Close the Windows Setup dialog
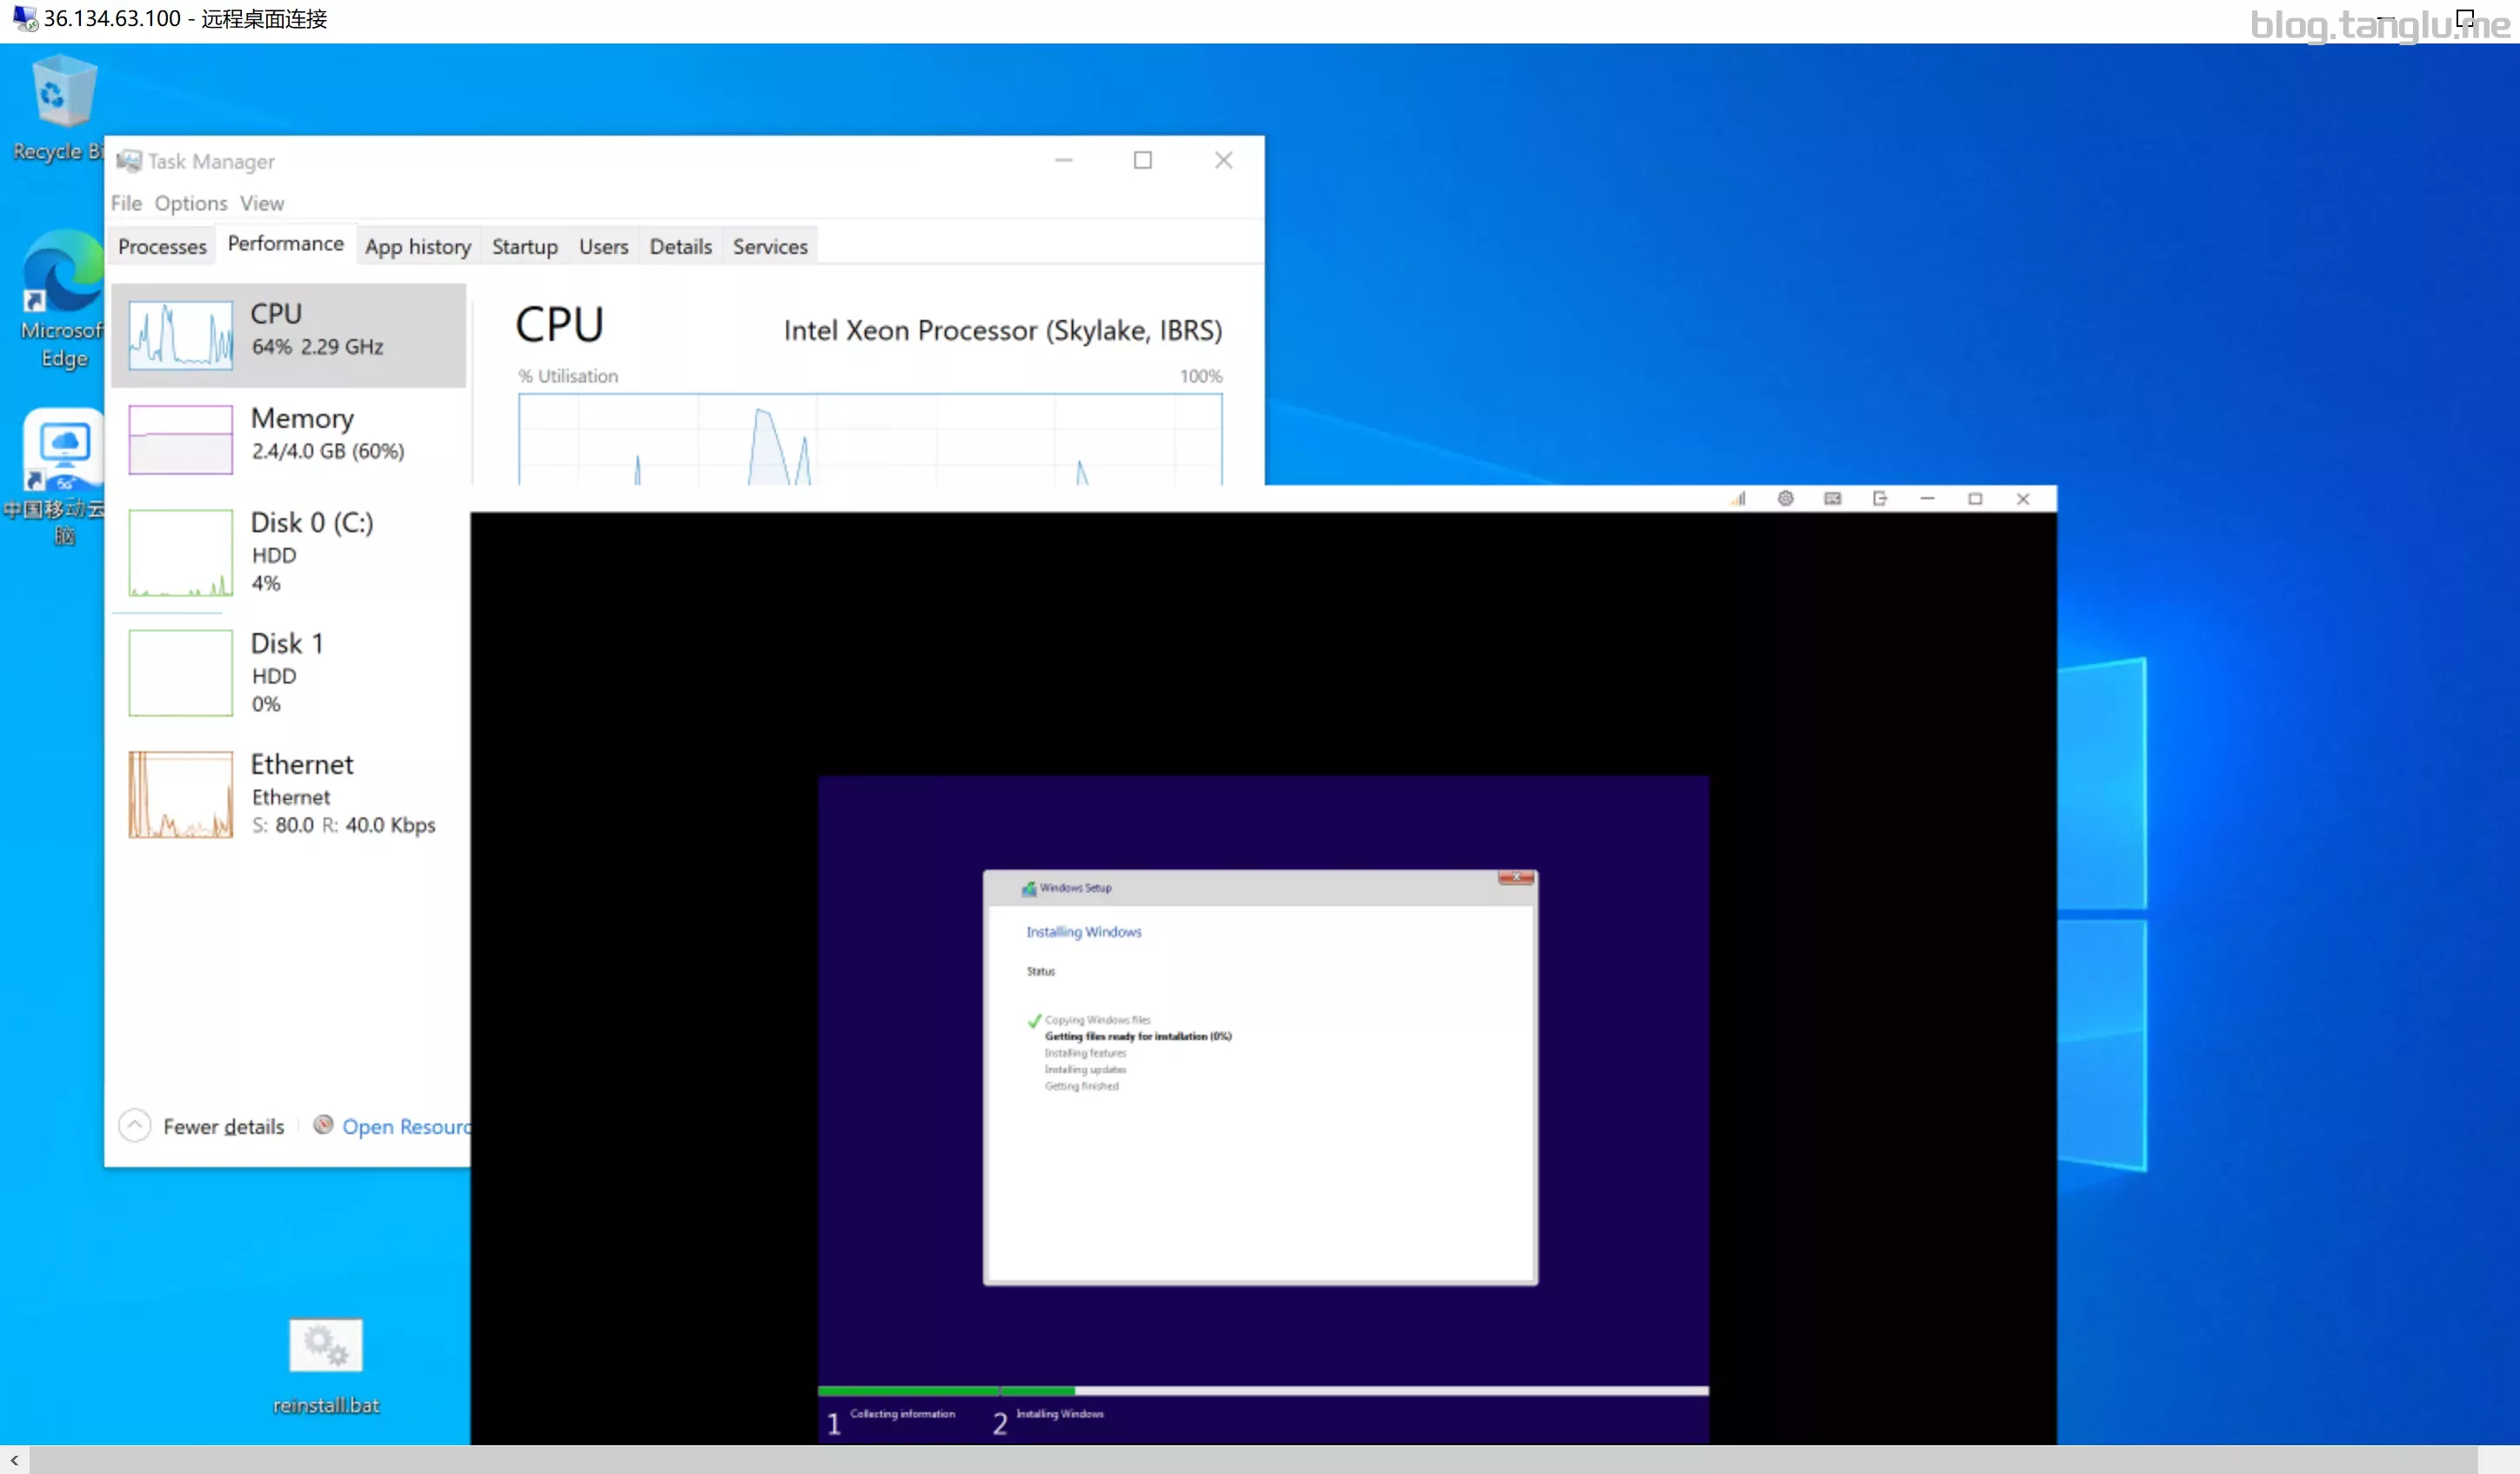The width and height of the screenshot is (2520, 1474). (x=1516, y=877)
